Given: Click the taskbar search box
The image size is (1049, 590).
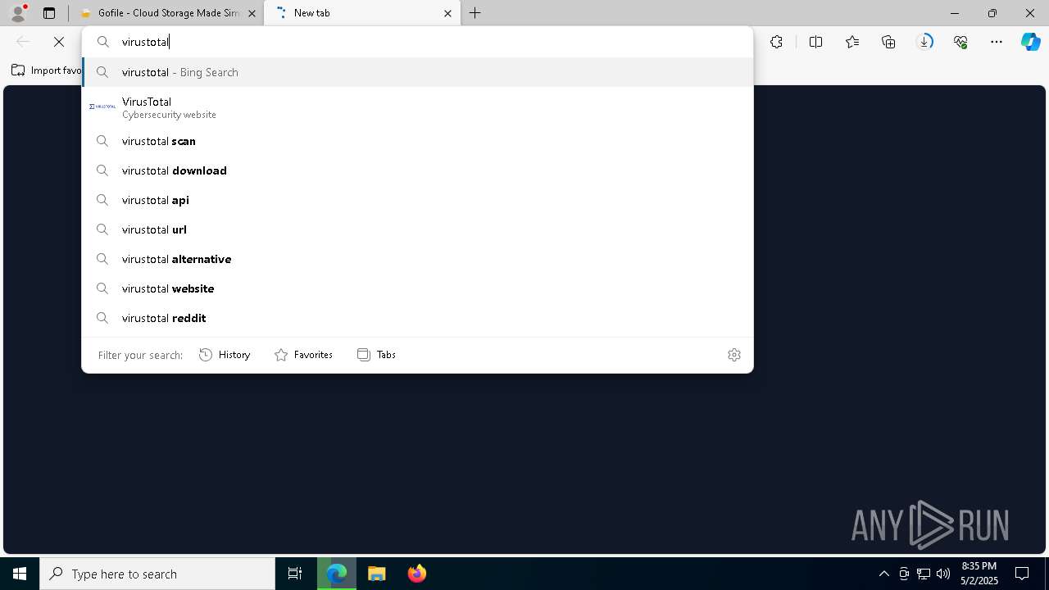Looking at the screenshot, I should (x=157, y=574).
